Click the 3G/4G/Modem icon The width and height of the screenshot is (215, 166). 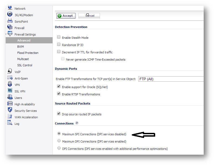point(10,14)
